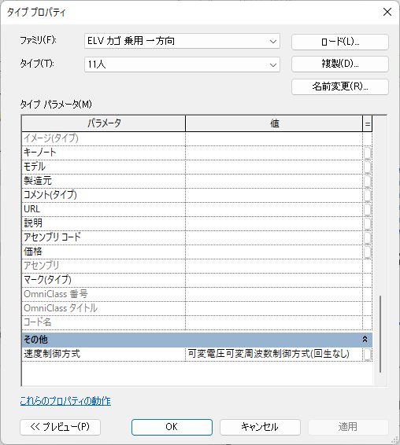Click the parameter list vertical scrollbar
The height and width of the screenshot is (445, 400).
380,334
